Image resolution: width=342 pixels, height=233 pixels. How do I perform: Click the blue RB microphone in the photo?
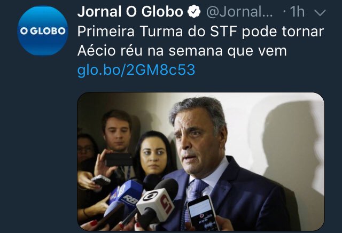point(129,192)
